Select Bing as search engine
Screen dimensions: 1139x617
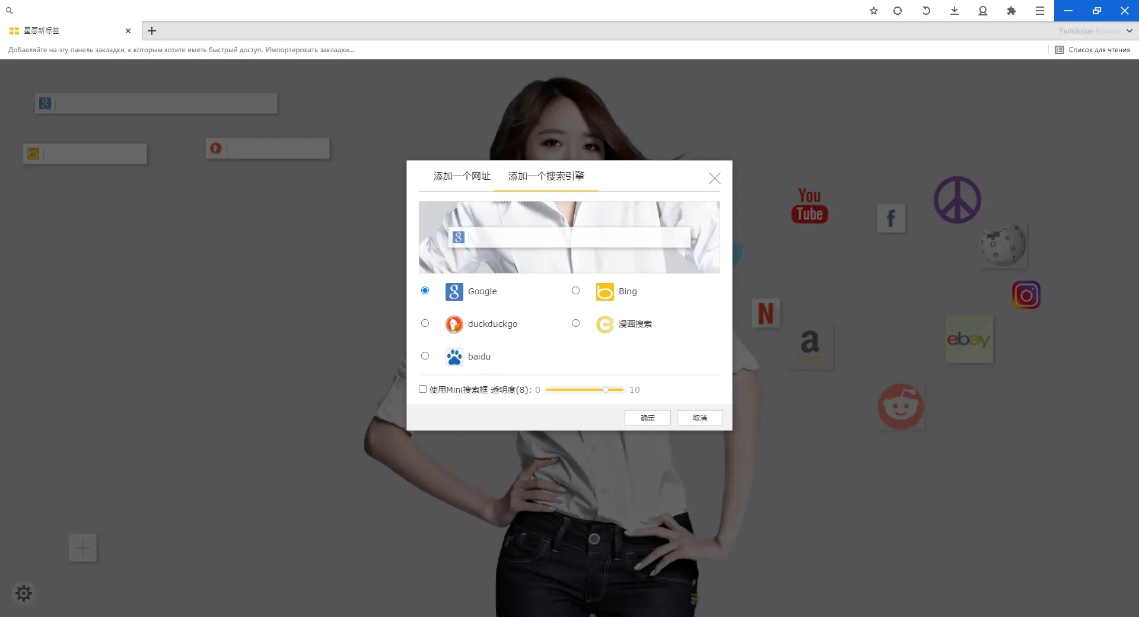click(575, 291)
